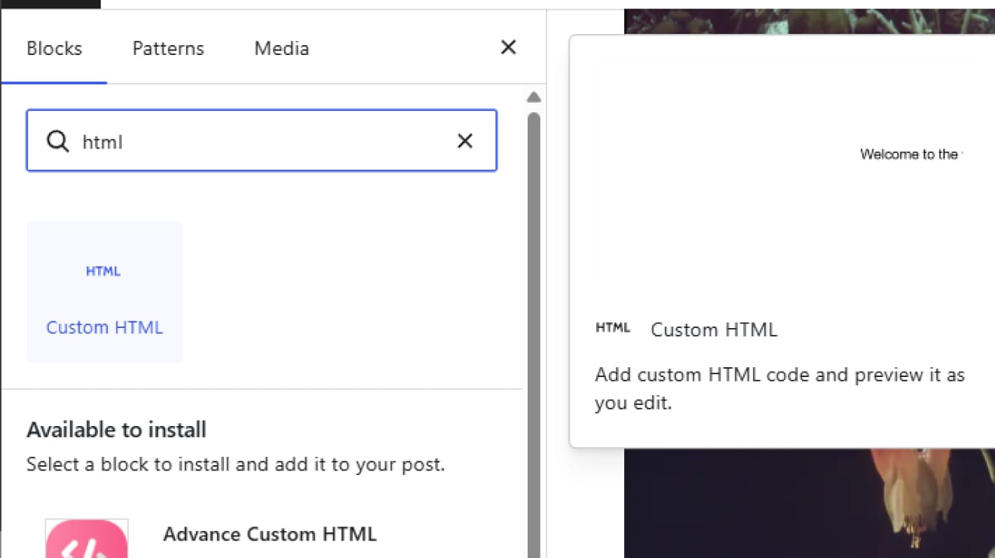Switch to the Blocks tab

tap(54, 48)
